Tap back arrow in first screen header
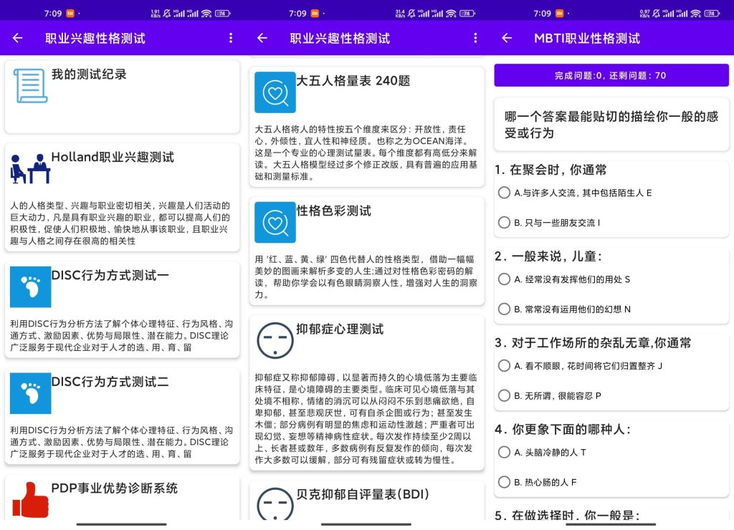734x530 pixels. pos(17,38)
